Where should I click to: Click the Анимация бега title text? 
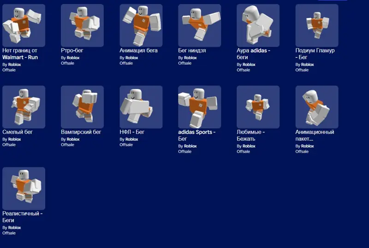(139, 50)
